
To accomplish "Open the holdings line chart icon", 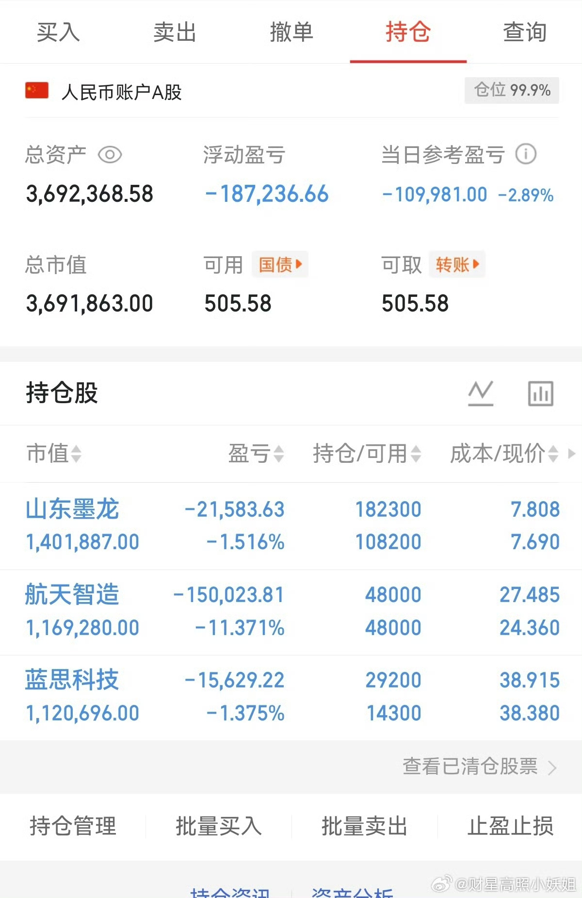I will (x=481, y=393).
